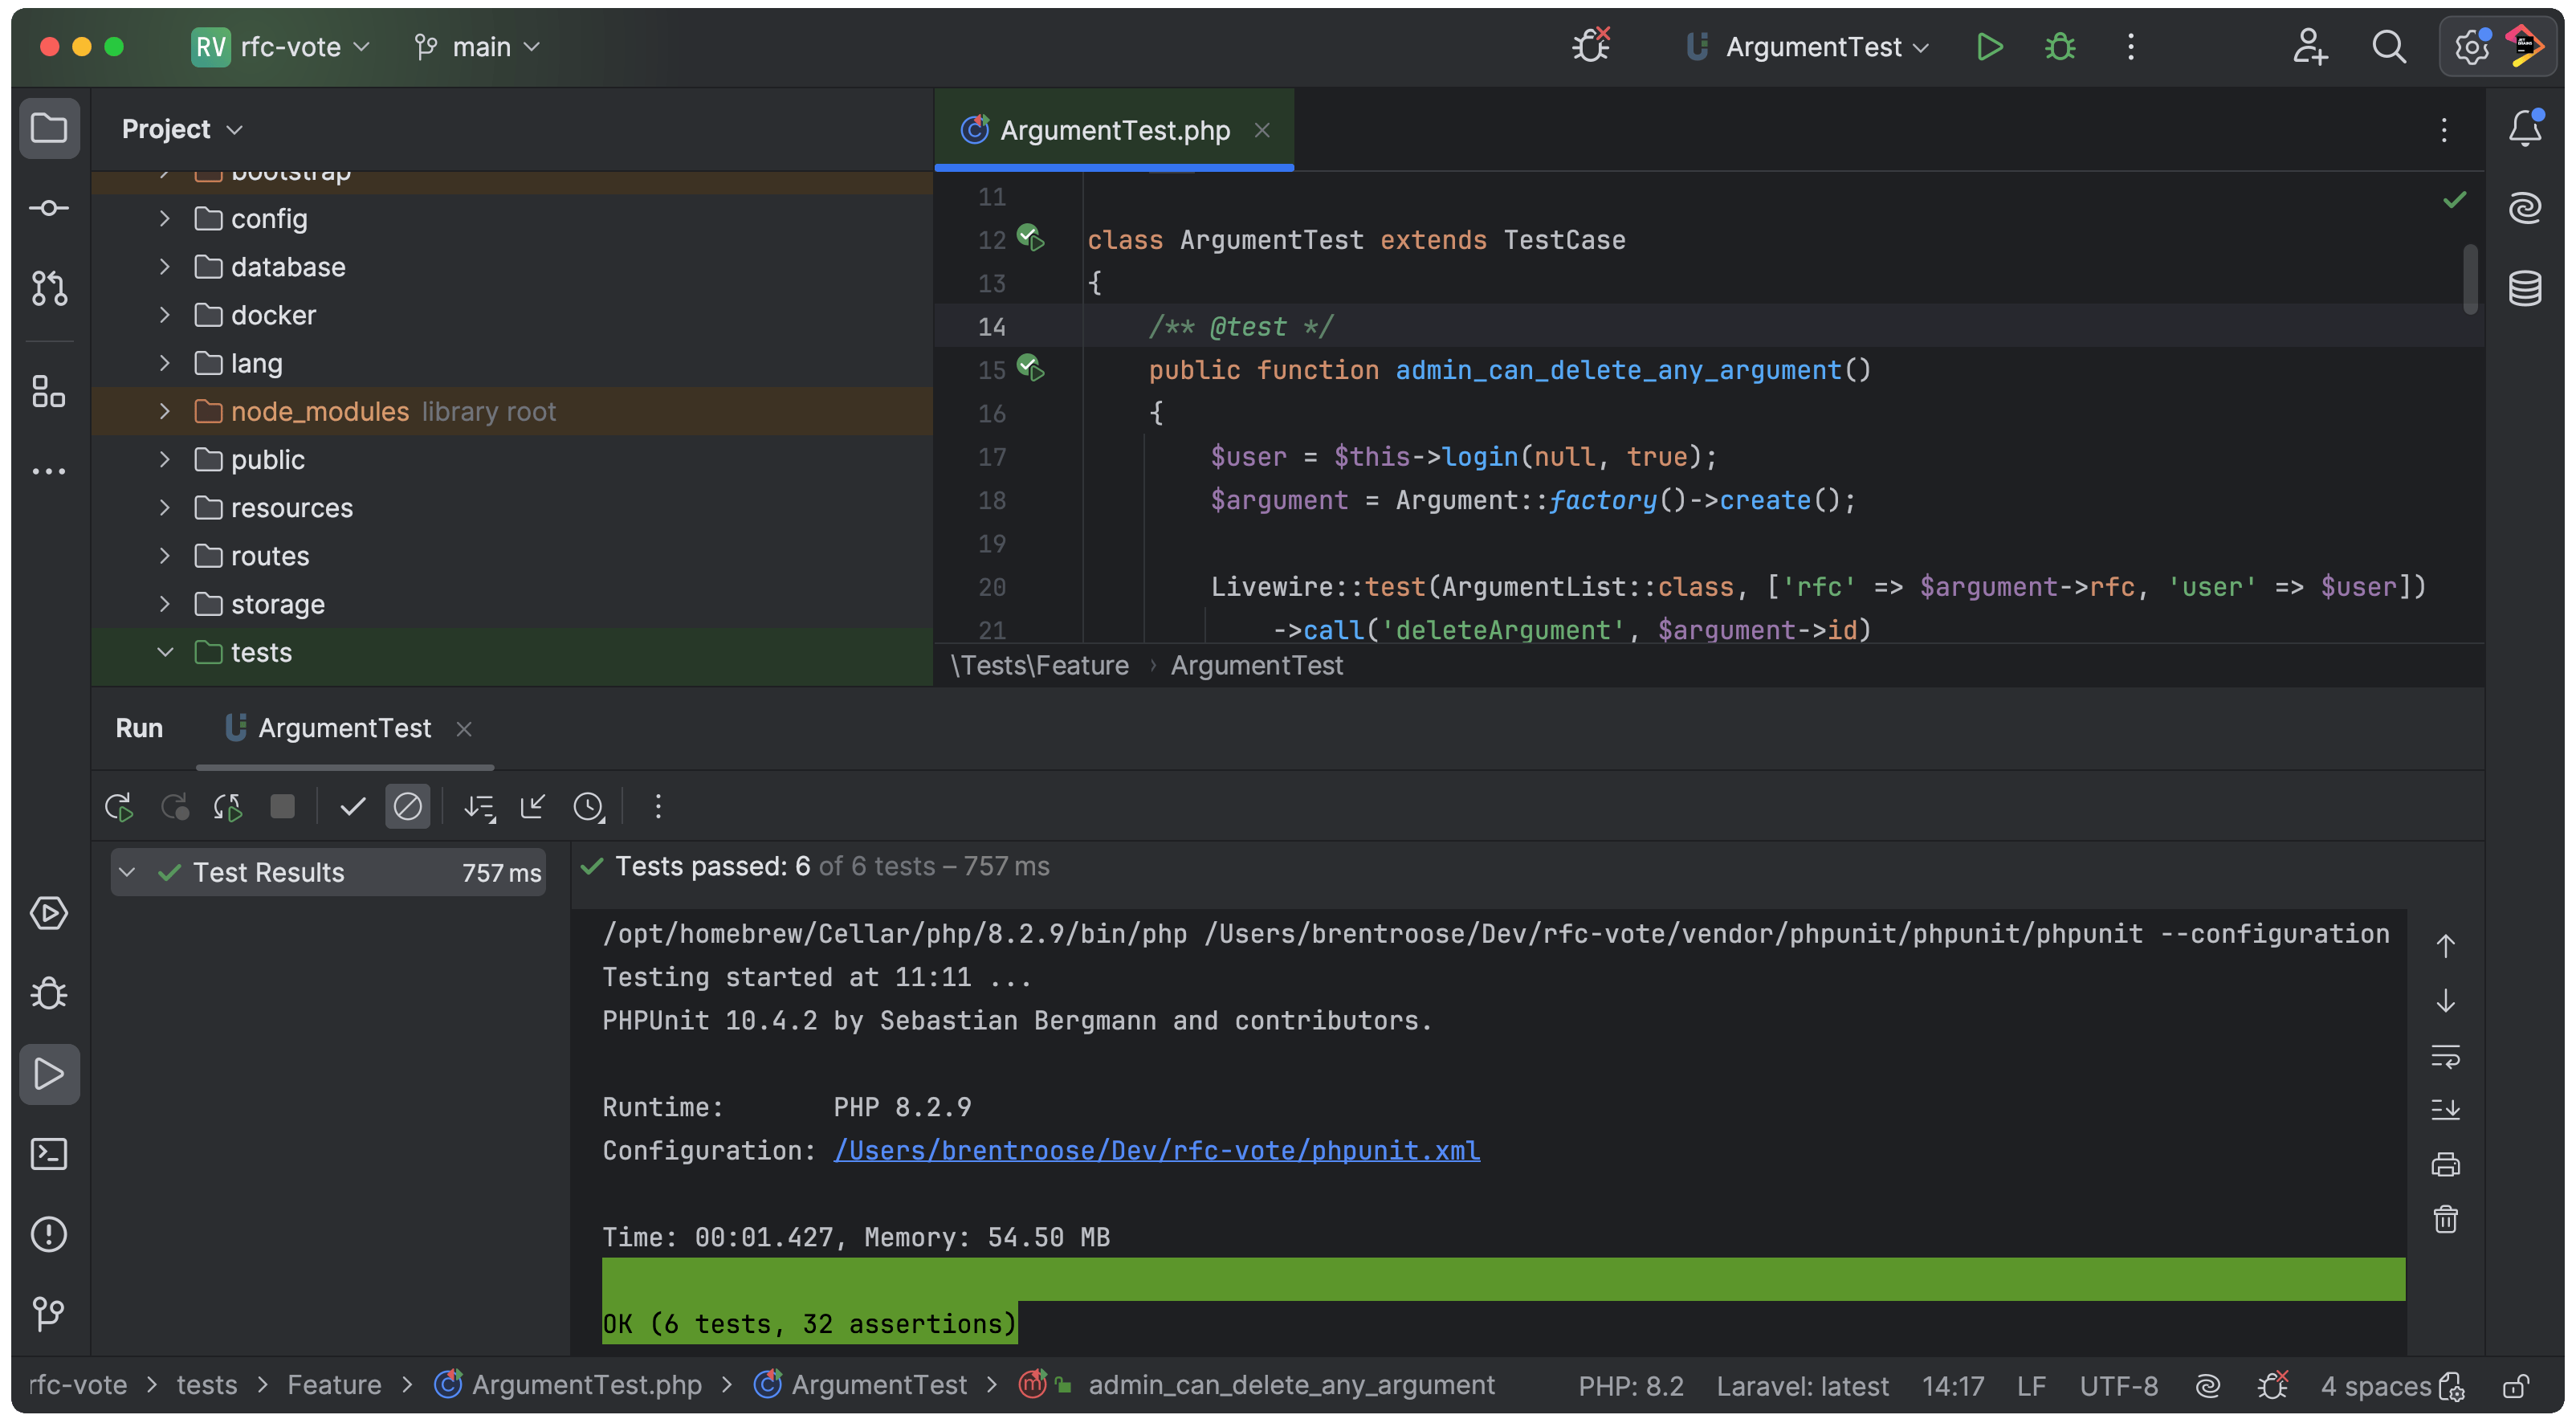Viewport: 2576px width, 1423px height.
Task: Open the Pull Requests sidebar icon
Action: click(48, 288)
